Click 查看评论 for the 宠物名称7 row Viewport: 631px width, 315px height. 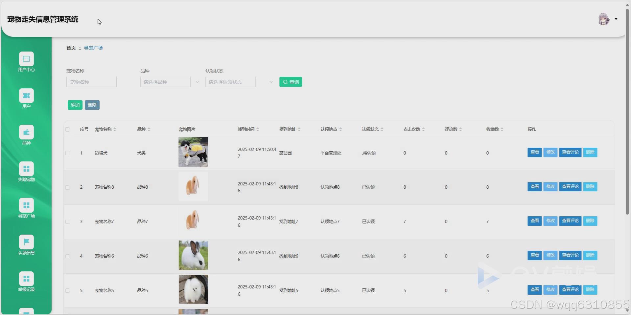click(x=570, y=221)
